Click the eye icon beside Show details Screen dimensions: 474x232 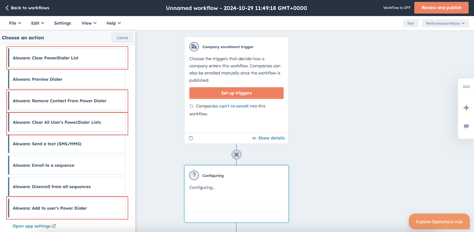254,138
